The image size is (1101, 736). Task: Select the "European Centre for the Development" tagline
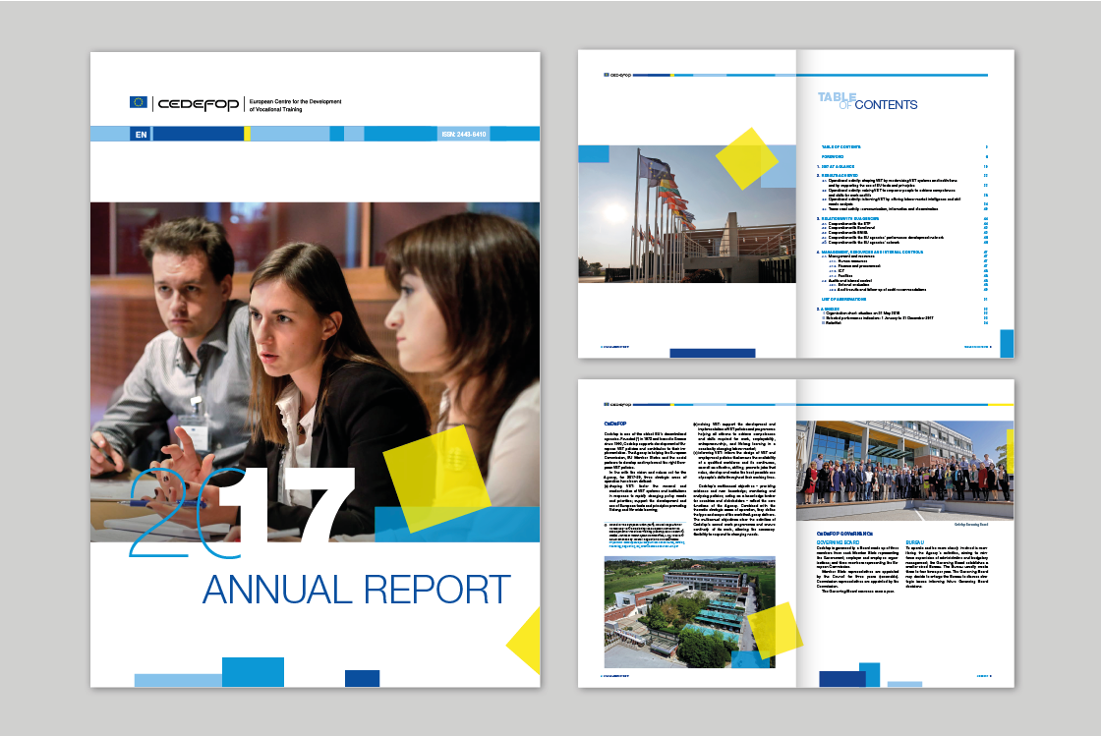tap(296, 102)
